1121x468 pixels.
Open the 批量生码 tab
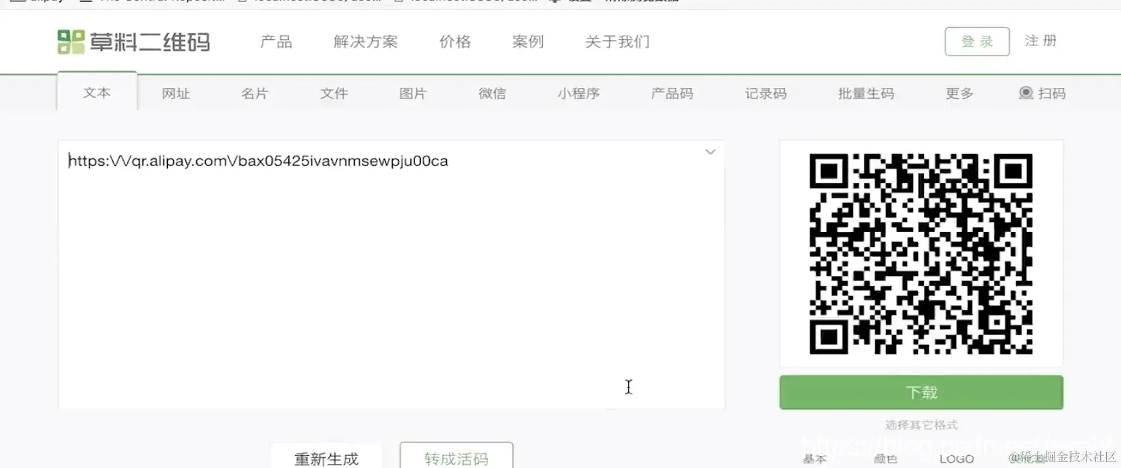coord(866,93)
